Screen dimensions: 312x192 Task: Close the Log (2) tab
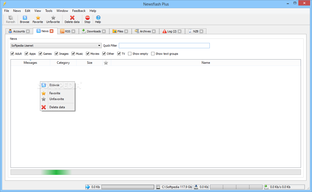pos(180,31)
